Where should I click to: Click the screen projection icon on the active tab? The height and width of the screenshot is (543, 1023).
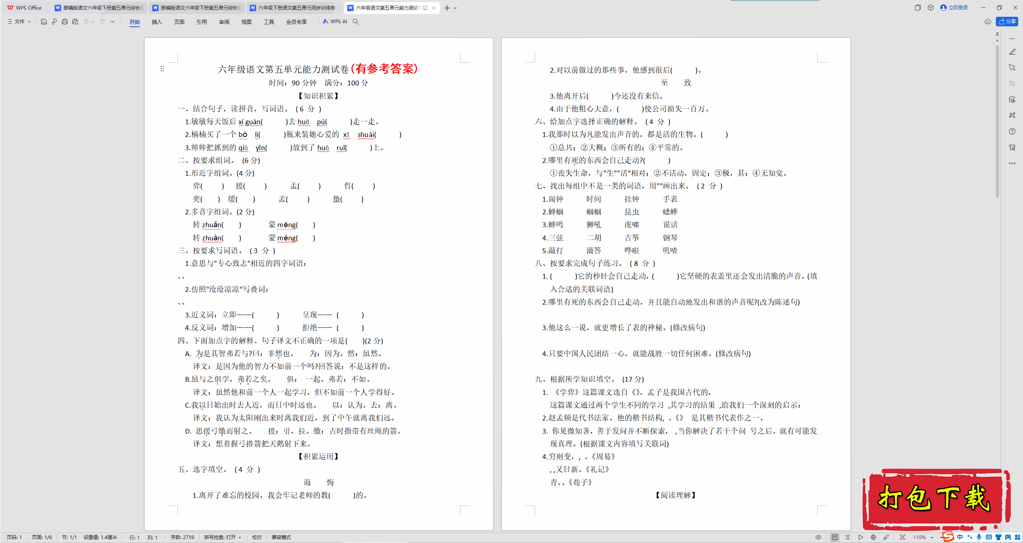[425, 8]
